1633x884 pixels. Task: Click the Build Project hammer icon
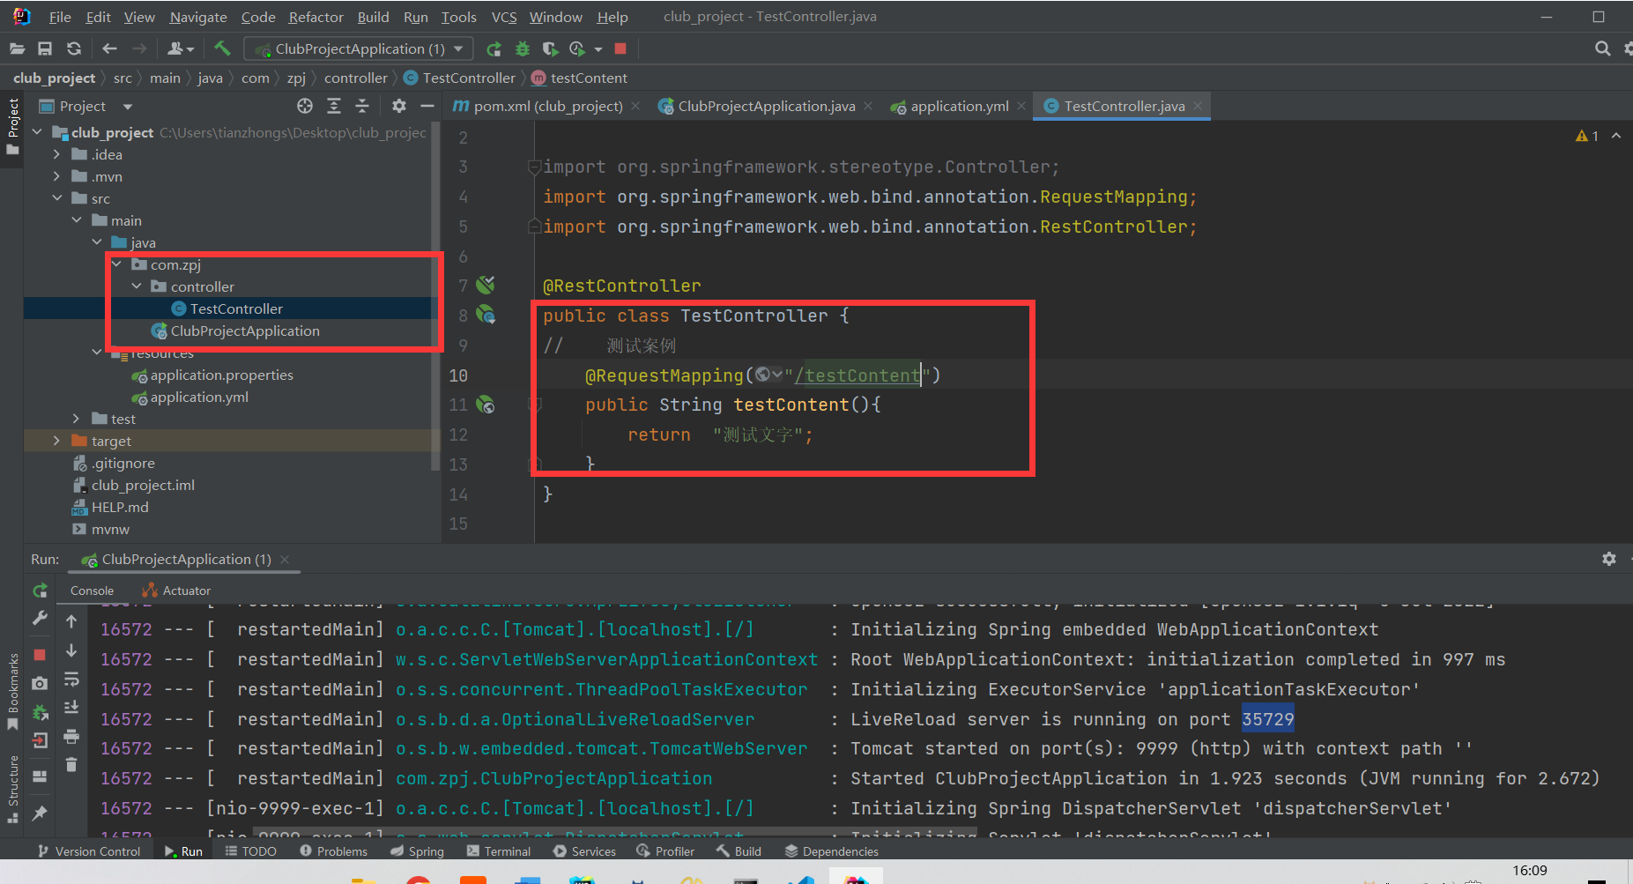222,48
